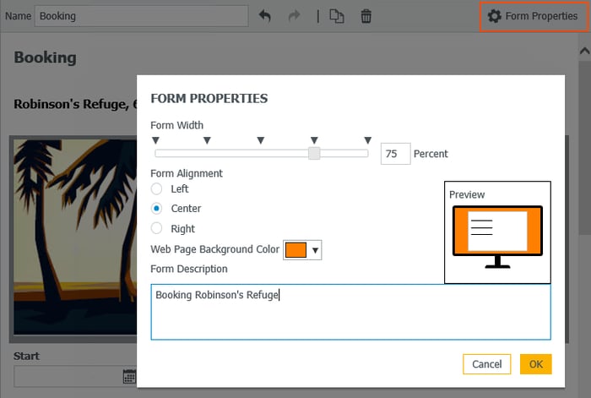
Task: Click the copy form icon
Action: click(337, 16)
